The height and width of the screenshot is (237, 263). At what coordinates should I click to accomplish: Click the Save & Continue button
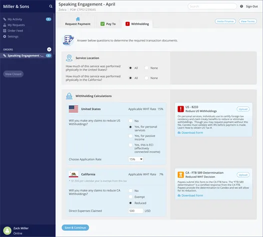tap(75, 228)
